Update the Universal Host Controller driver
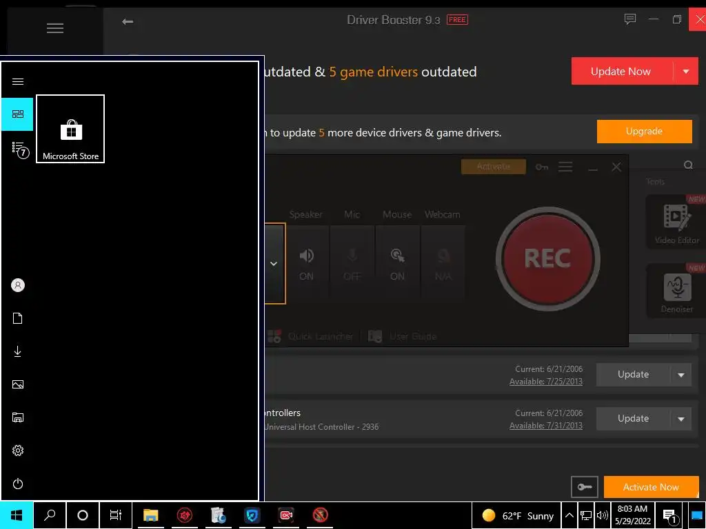 [x=633, y=418]
